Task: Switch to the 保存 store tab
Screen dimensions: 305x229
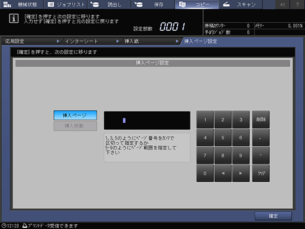Action: coord(153,4)
